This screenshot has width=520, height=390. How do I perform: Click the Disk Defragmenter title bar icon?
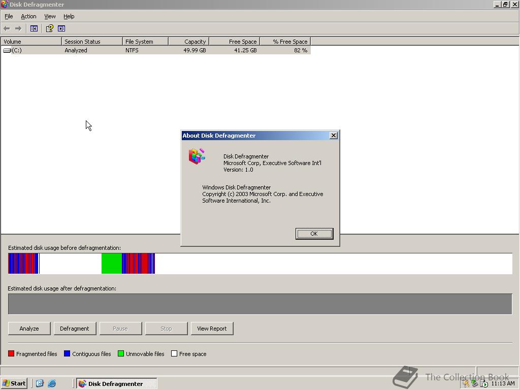click(x=4, y=4)
